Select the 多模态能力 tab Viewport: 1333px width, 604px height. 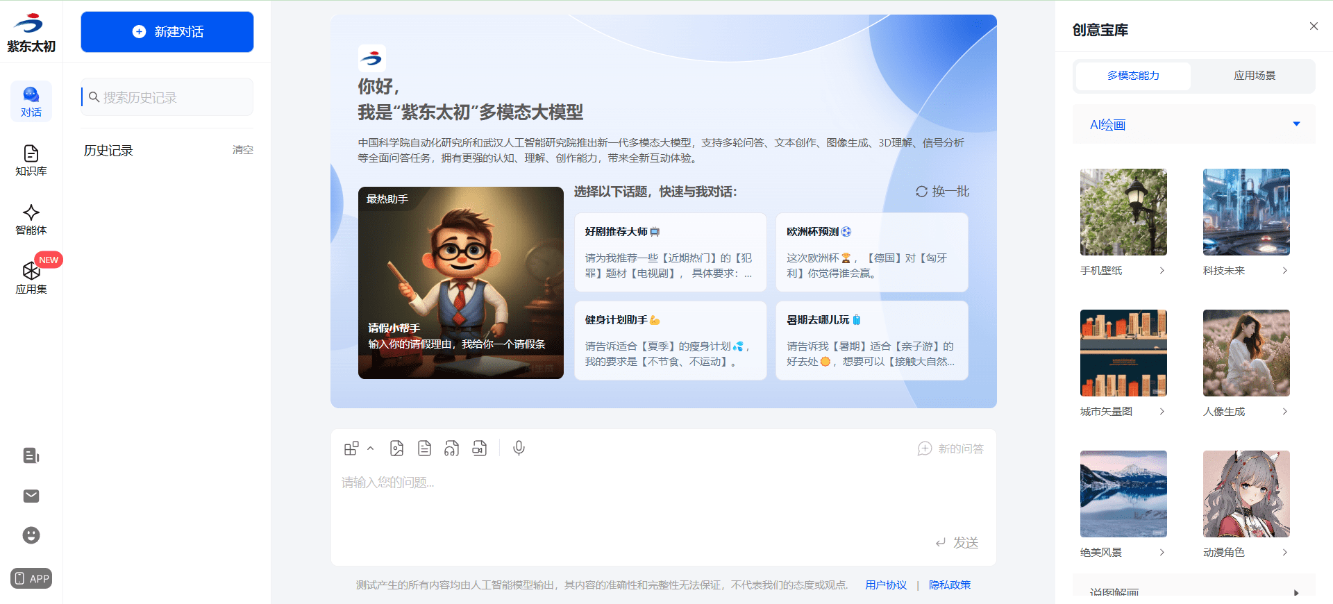pos(1133,76)
